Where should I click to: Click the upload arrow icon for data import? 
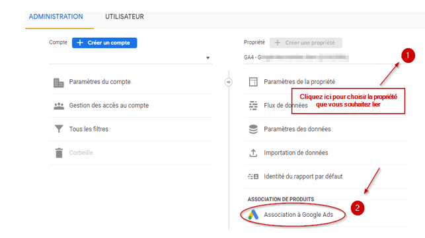coord(253,153)
